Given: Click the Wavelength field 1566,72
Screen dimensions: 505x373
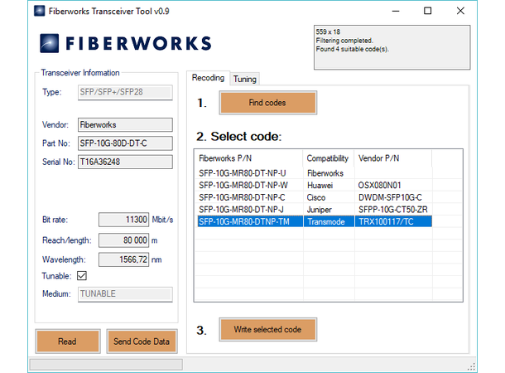Looking at the screenshot, I should tap(123, 259).
